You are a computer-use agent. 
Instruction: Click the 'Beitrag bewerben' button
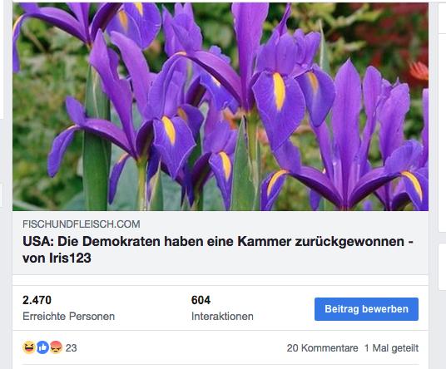366,309
